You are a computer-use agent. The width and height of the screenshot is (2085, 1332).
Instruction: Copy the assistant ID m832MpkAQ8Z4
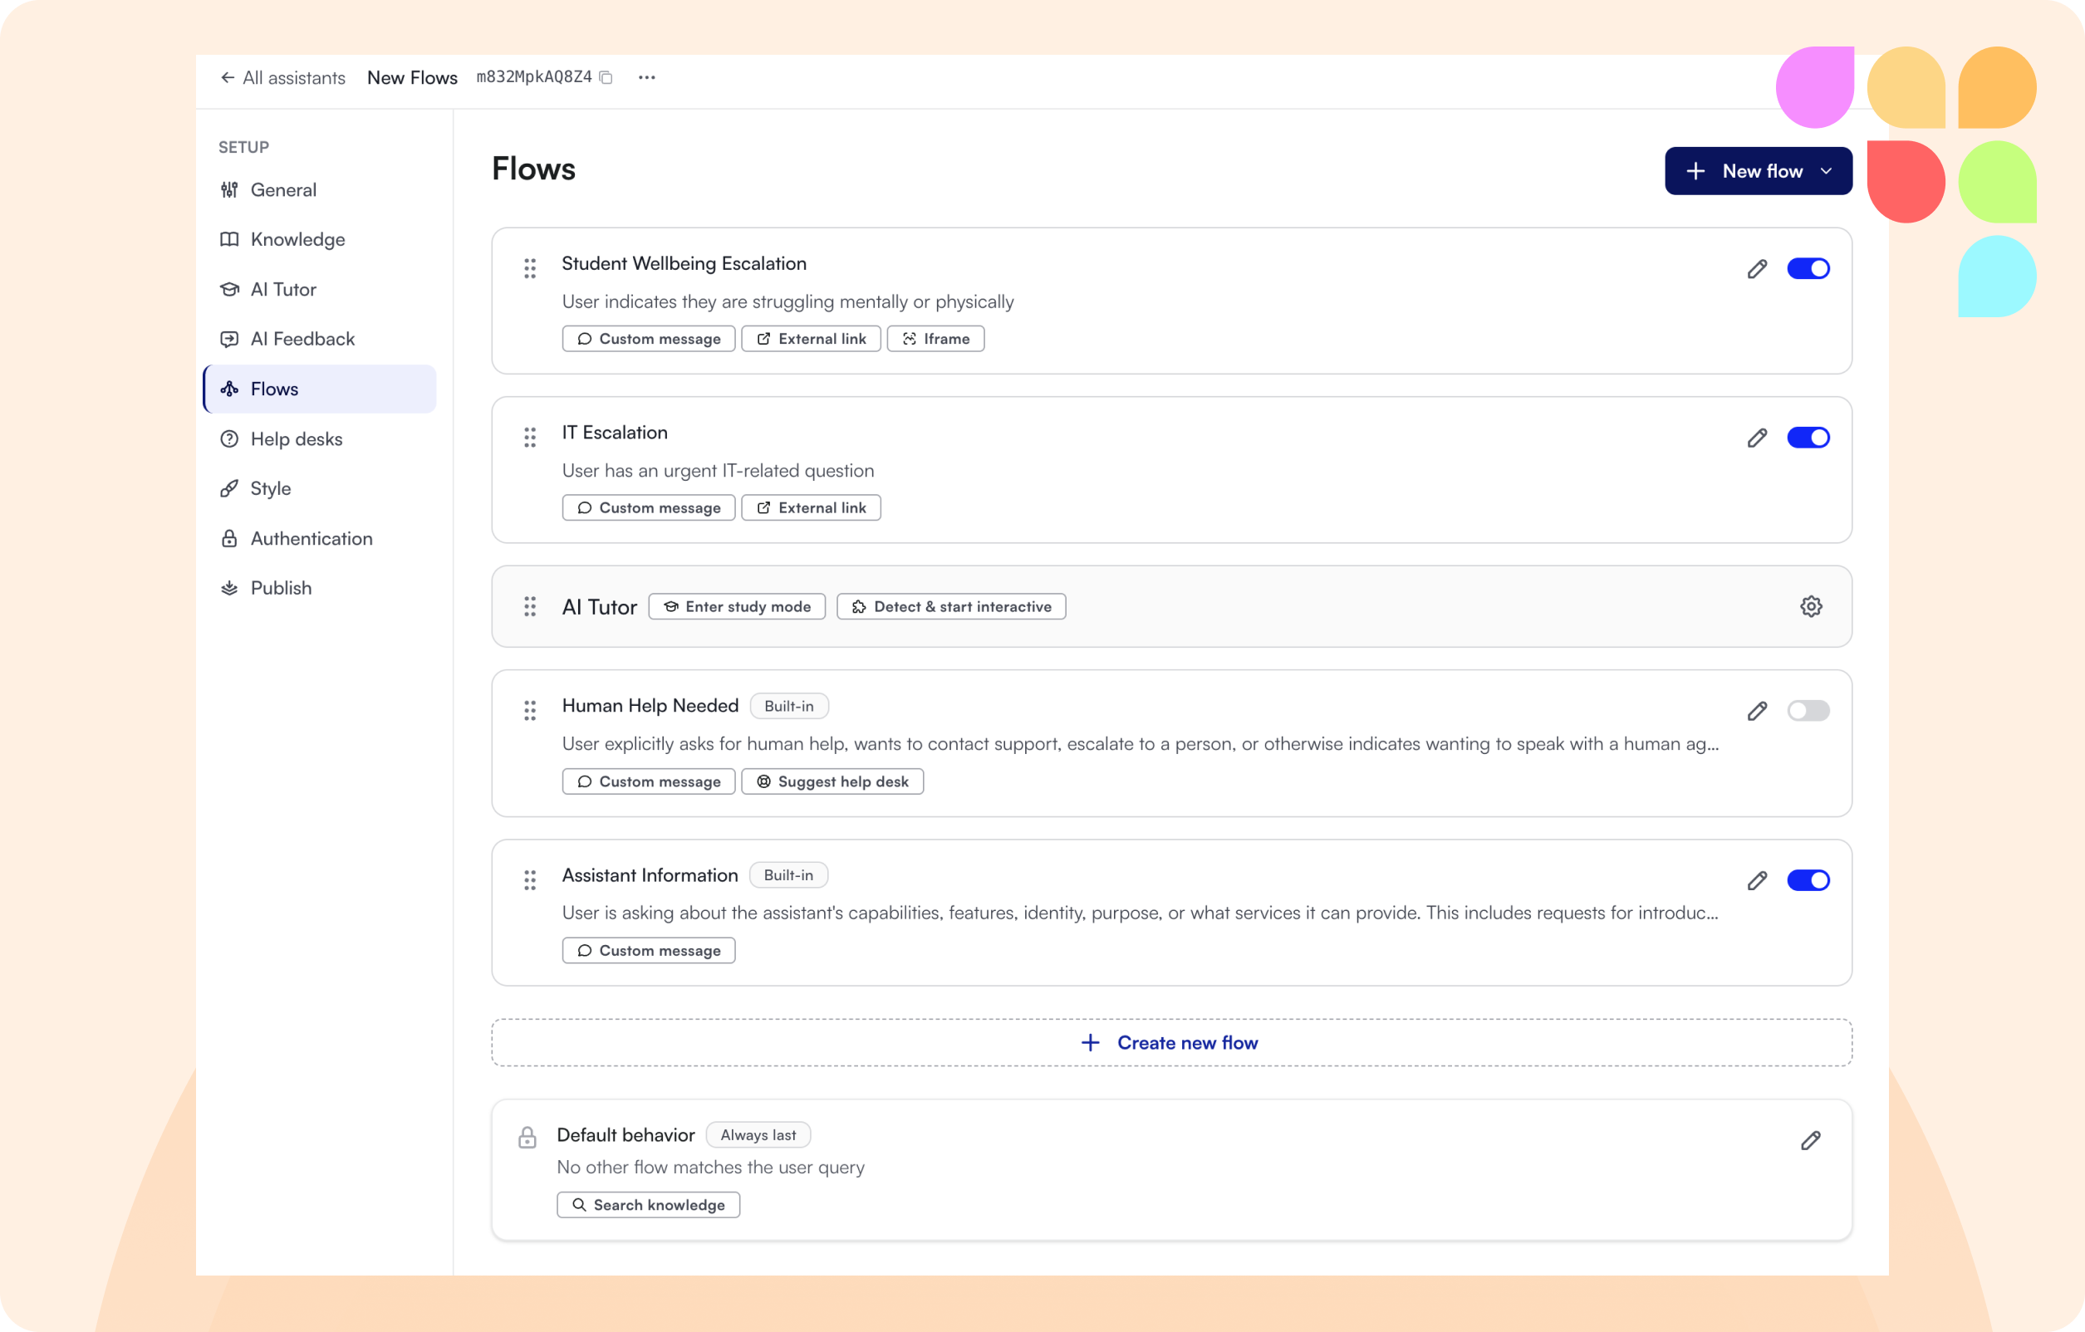click(606, 78)
